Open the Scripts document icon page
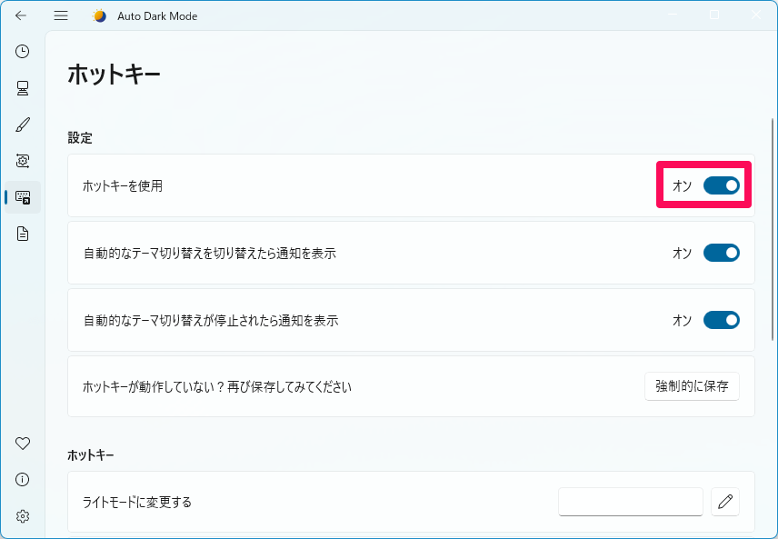Image resolution: width=778 pixels, height=539 pixels. tap(23, 234)
